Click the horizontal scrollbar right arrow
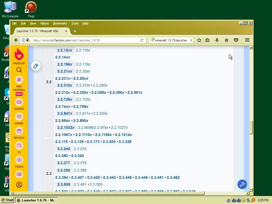Viewport: 272px width, 204px height. pyautogui.click(x=248, y=193)
